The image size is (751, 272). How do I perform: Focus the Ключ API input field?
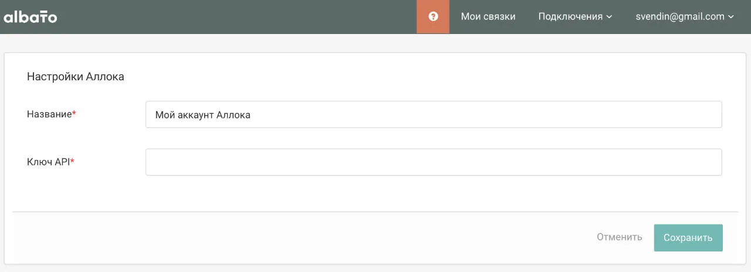pyautogui.click(x=434, y=162)
